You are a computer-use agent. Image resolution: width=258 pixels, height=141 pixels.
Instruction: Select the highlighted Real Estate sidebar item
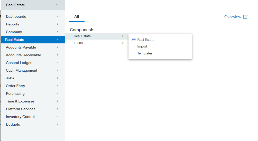click(x=33, y=40)
